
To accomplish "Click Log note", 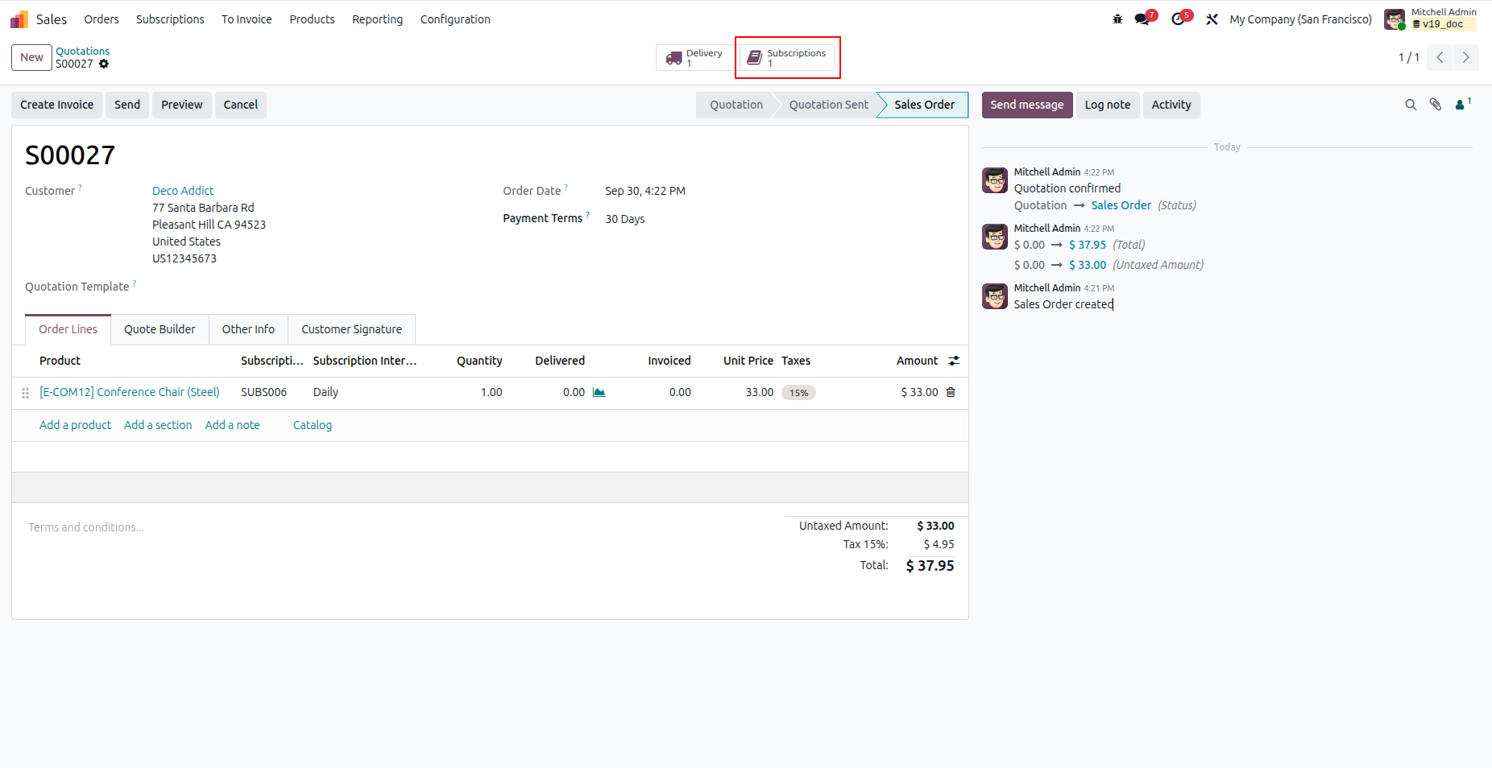I will 1108,105.
